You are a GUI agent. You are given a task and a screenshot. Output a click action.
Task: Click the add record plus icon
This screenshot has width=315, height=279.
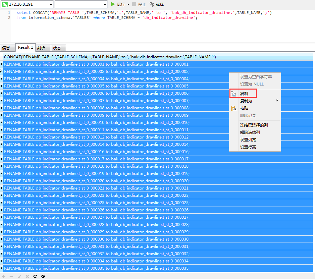pos(4,276)
